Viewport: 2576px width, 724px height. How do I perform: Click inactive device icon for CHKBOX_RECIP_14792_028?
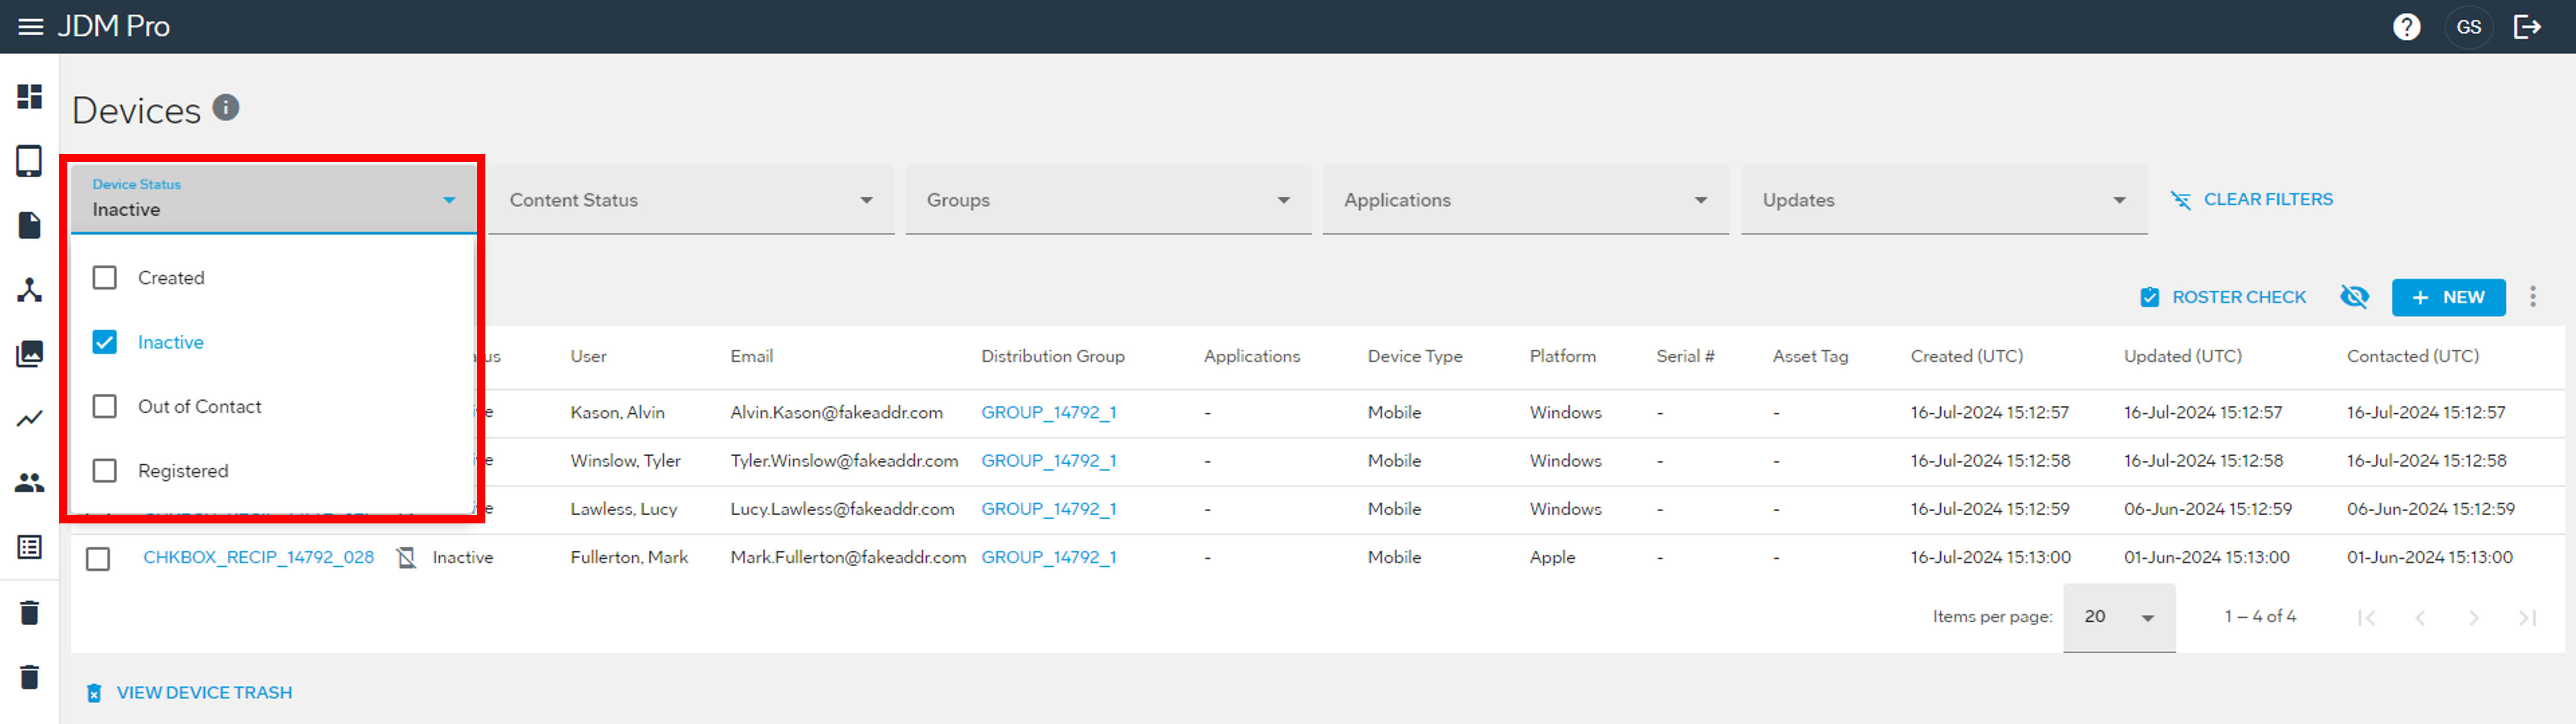coord(406,557)
